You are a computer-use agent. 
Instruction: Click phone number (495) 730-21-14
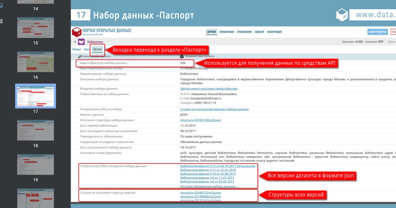(x=205, y=103)
